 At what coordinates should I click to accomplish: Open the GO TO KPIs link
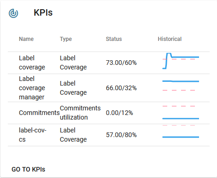(x=29, y=169)
